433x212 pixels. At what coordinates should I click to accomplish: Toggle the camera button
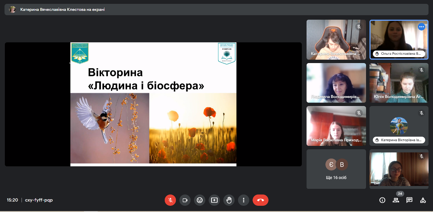click(185, 200)
